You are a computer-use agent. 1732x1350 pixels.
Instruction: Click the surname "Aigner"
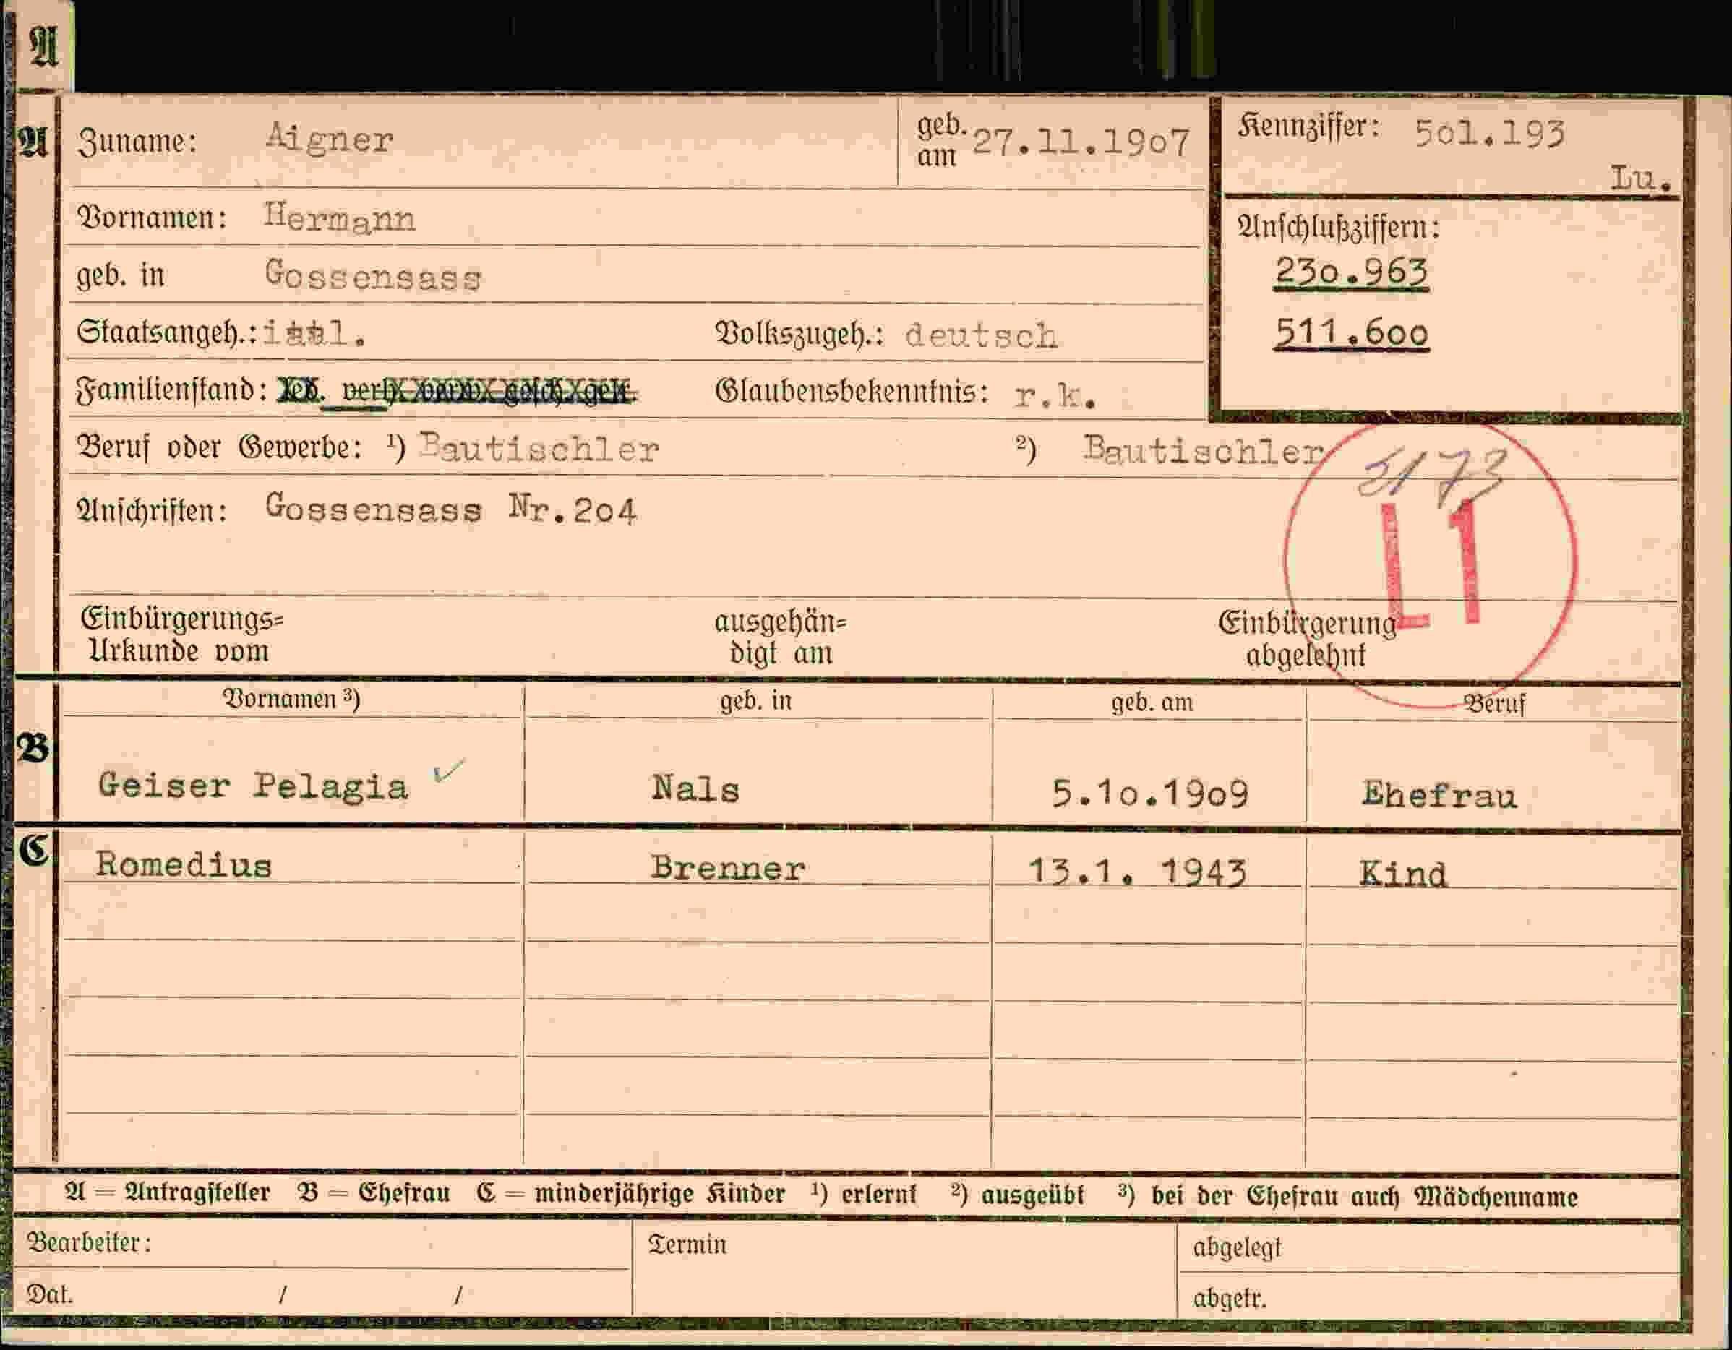coord(329,139)
